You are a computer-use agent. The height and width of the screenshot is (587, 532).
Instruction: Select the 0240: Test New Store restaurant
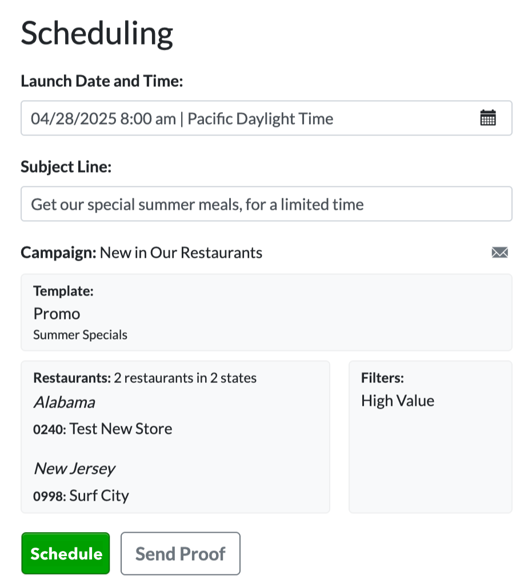point(103,429)
